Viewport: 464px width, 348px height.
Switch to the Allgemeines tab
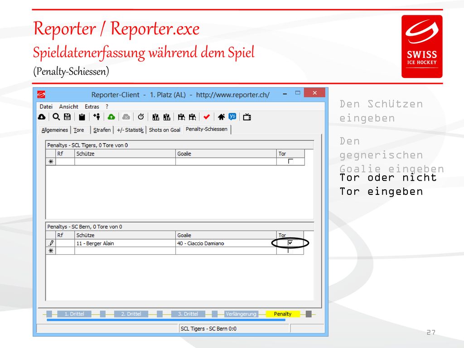tap(55, 130)
